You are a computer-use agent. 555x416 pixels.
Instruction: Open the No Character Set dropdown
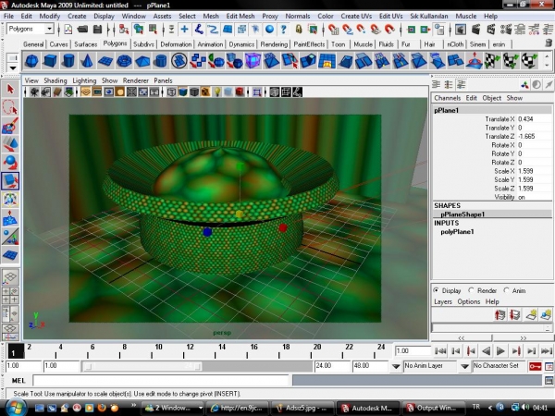tap(464, 366)
